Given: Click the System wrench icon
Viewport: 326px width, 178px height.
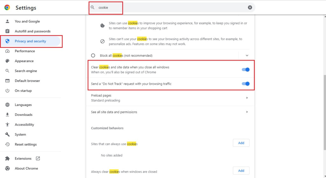Looking at the screenshot, I should point(7,134).
